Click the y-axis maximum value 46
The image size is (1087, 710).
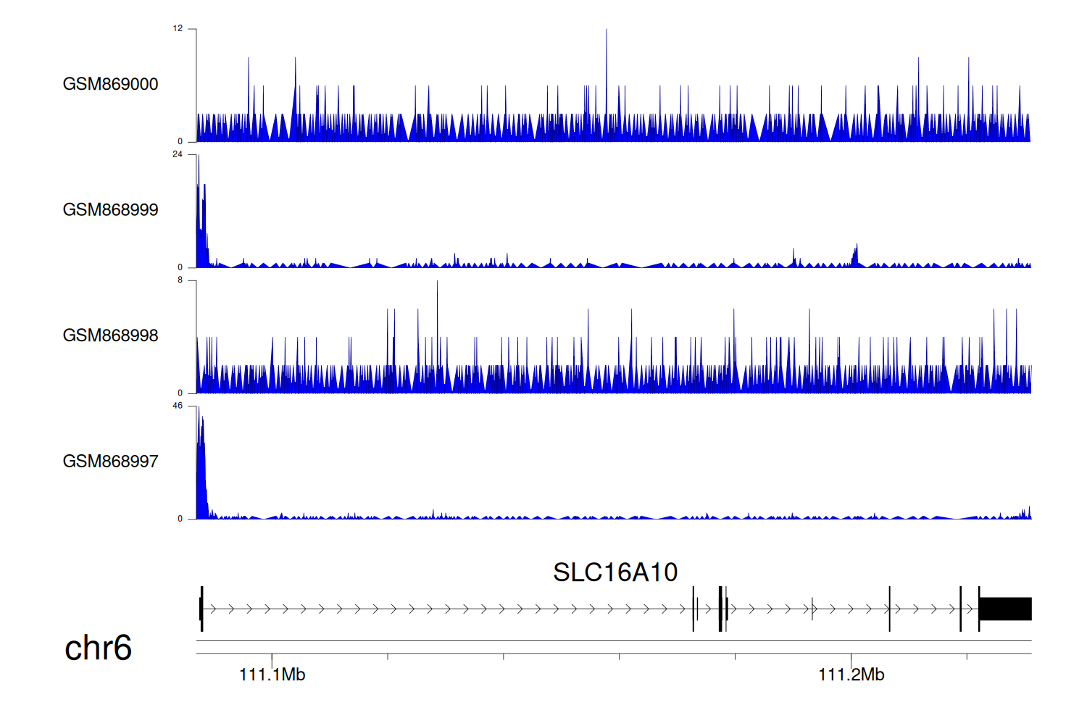click(x=178, y=406)
